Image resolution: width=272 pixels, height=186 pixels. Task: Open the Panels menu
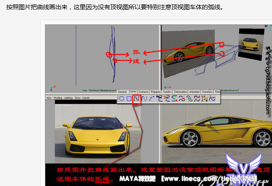pos(86,98)
